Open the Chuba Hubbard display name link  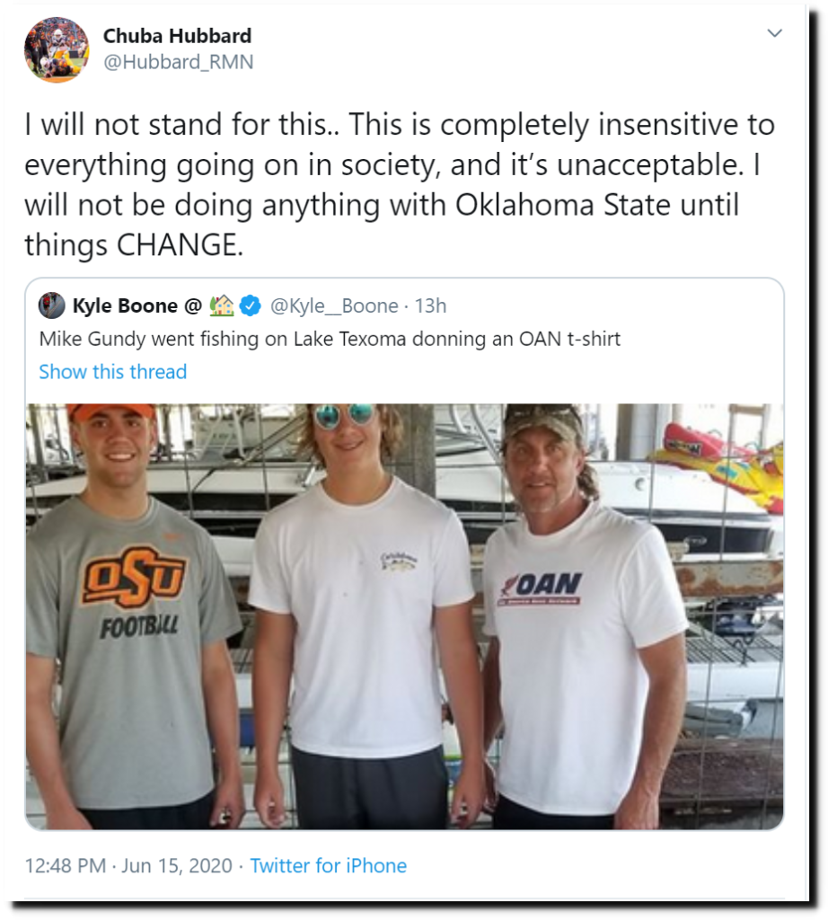pyautogui.click(x=177, y=36)
